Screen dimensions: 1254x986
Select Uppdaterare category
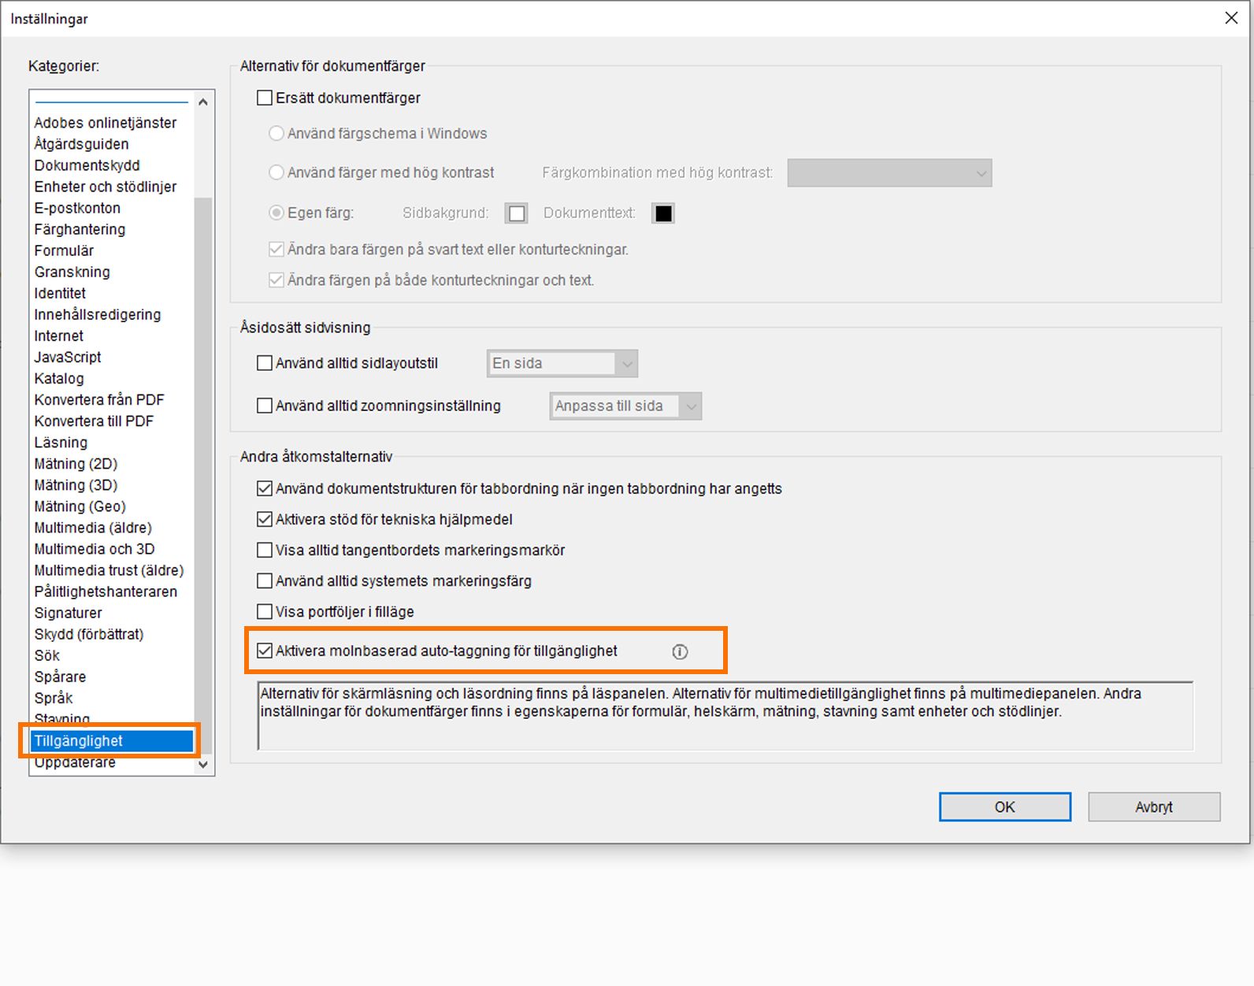[75, 762]
